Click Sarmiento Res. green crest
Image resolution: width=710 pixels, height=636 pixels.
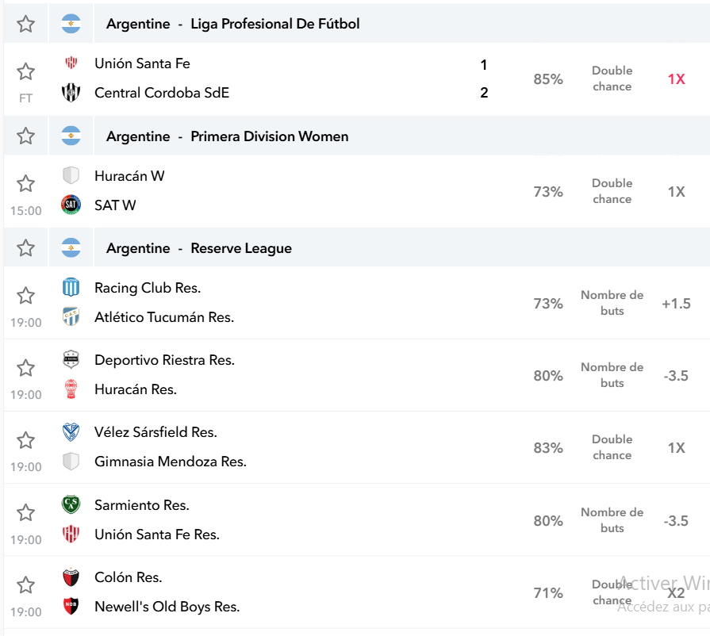click(x=71, y=504)
